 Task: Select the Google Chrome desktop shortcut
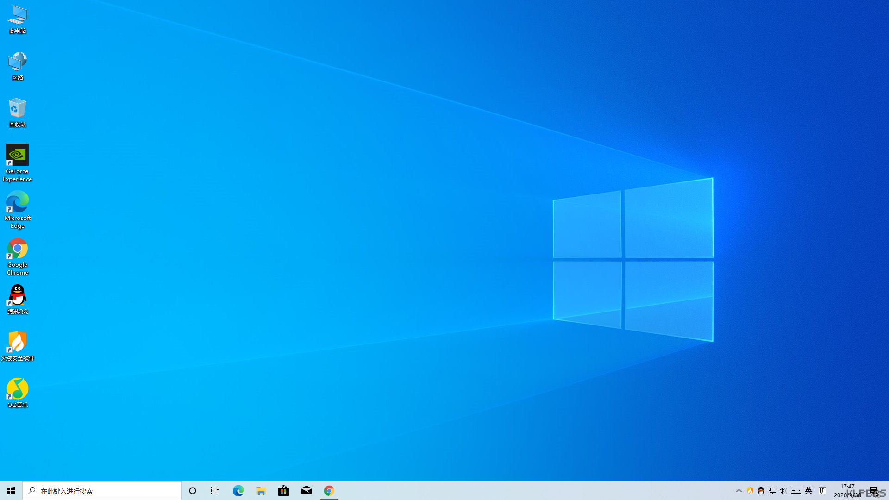click(18, 256)
